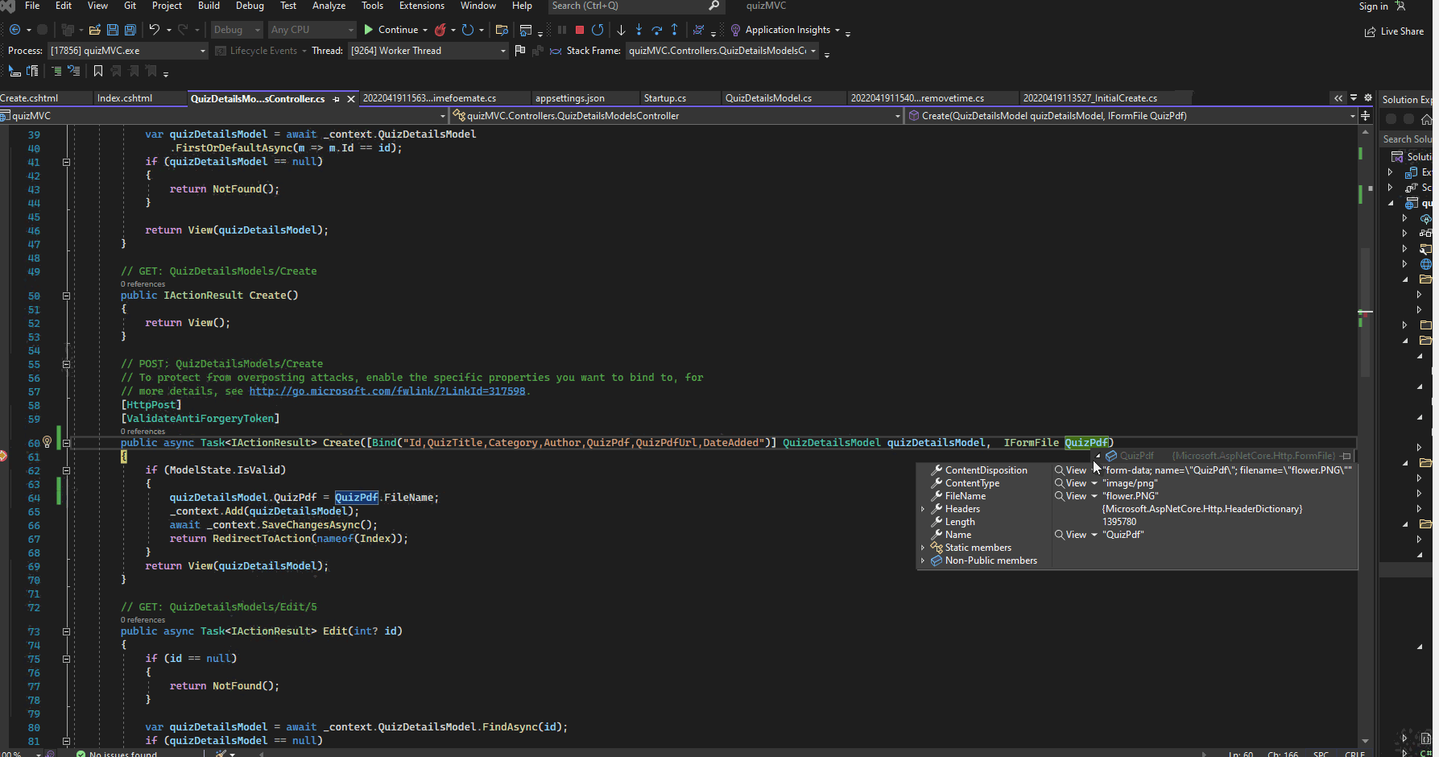Image resolution: width=1439 pixels, height=757 pixels.
Task: Click the Undo icon
Action: [x=154, y=30]
